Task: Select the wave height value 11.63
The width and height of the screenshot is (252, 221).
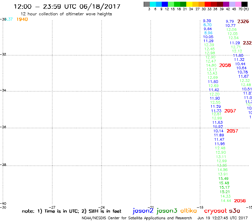Action: coord(218,122)
